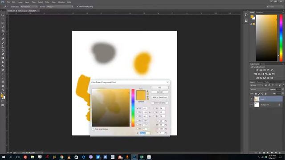
Task: Switch to the Channels tab
Action: click(260, 82)
